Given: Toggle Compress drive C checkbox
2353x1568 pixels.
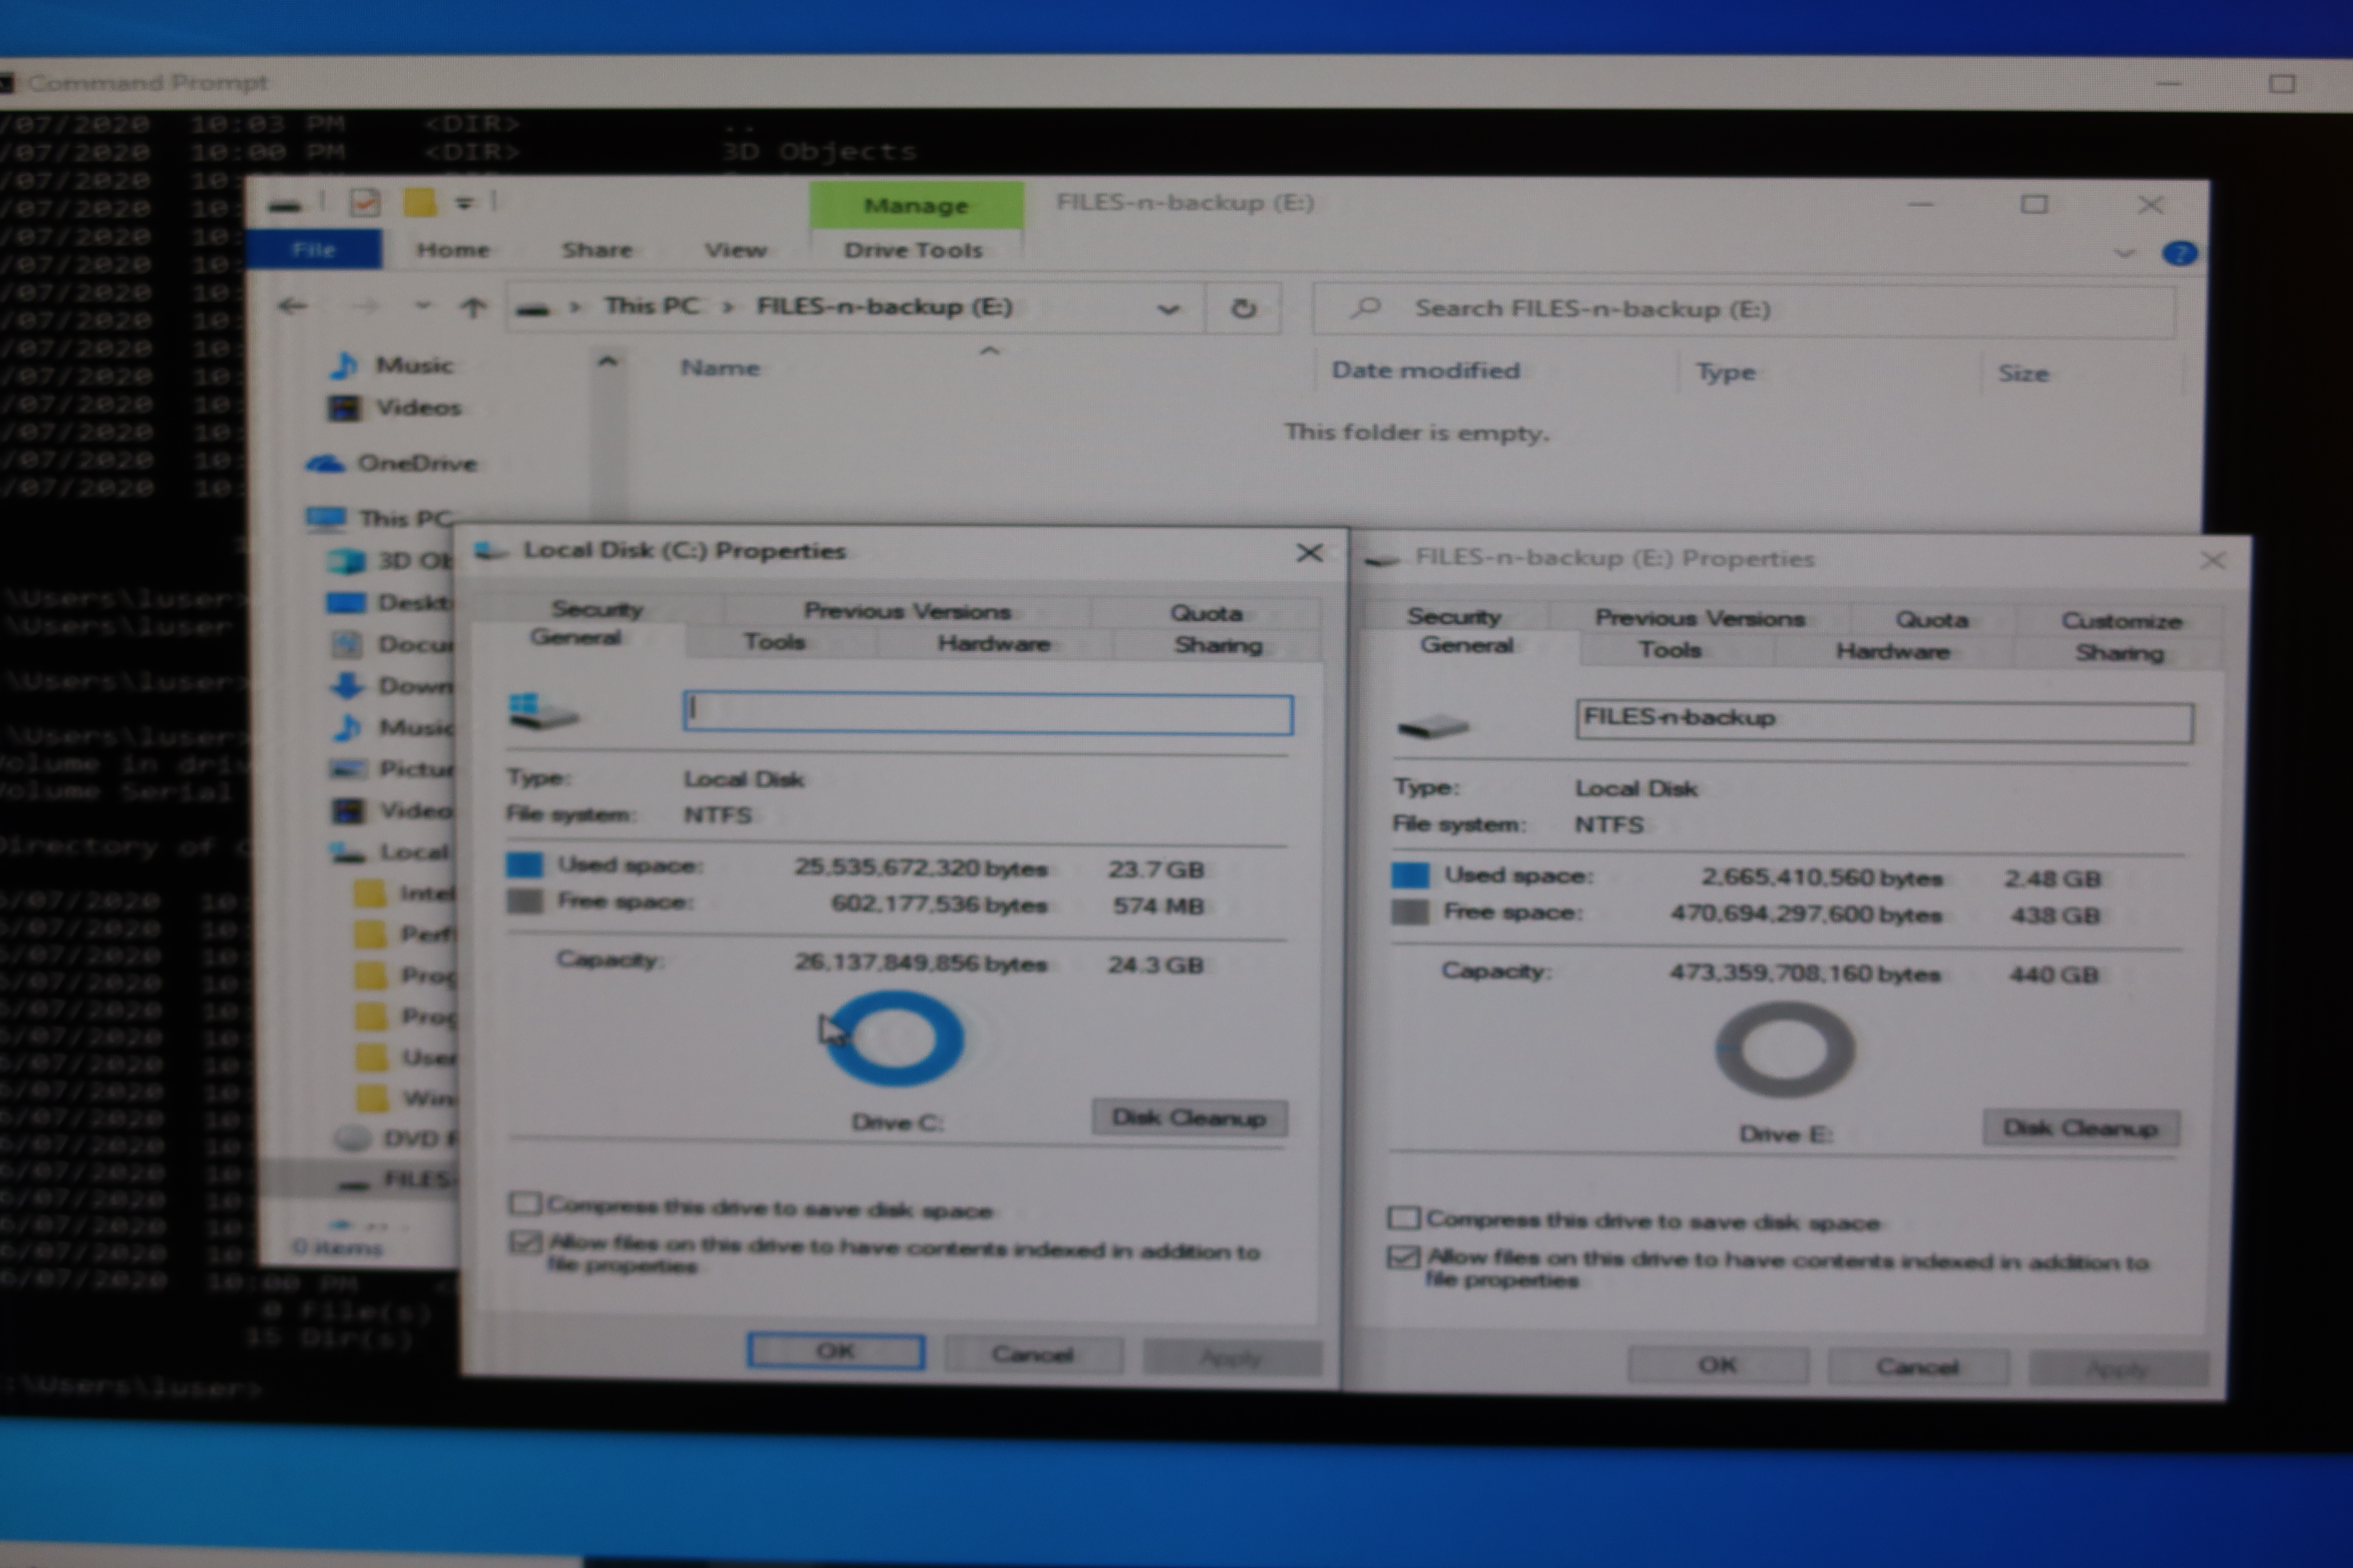Looking at the screenshot, I should tap(525, 1203).
